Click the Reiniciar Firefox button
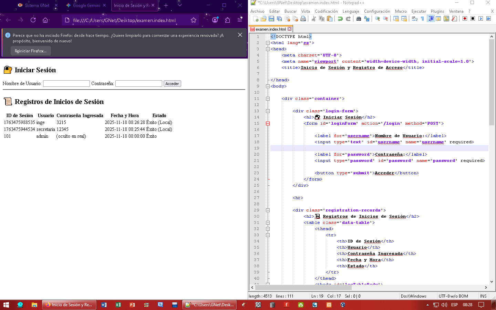Screen dimensions: 496x310 point(31,51)
